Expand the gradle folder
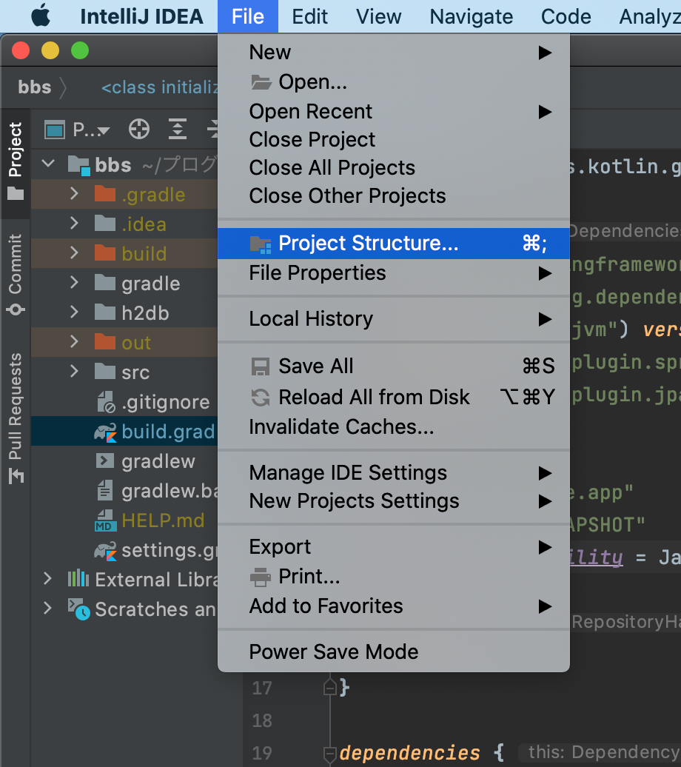Viewport: 681px width, 767px height. 74,283
